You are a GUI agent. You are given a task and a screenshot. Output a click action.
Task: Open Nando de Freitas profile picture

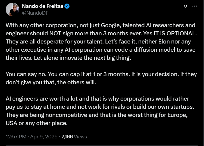(12, 10)
